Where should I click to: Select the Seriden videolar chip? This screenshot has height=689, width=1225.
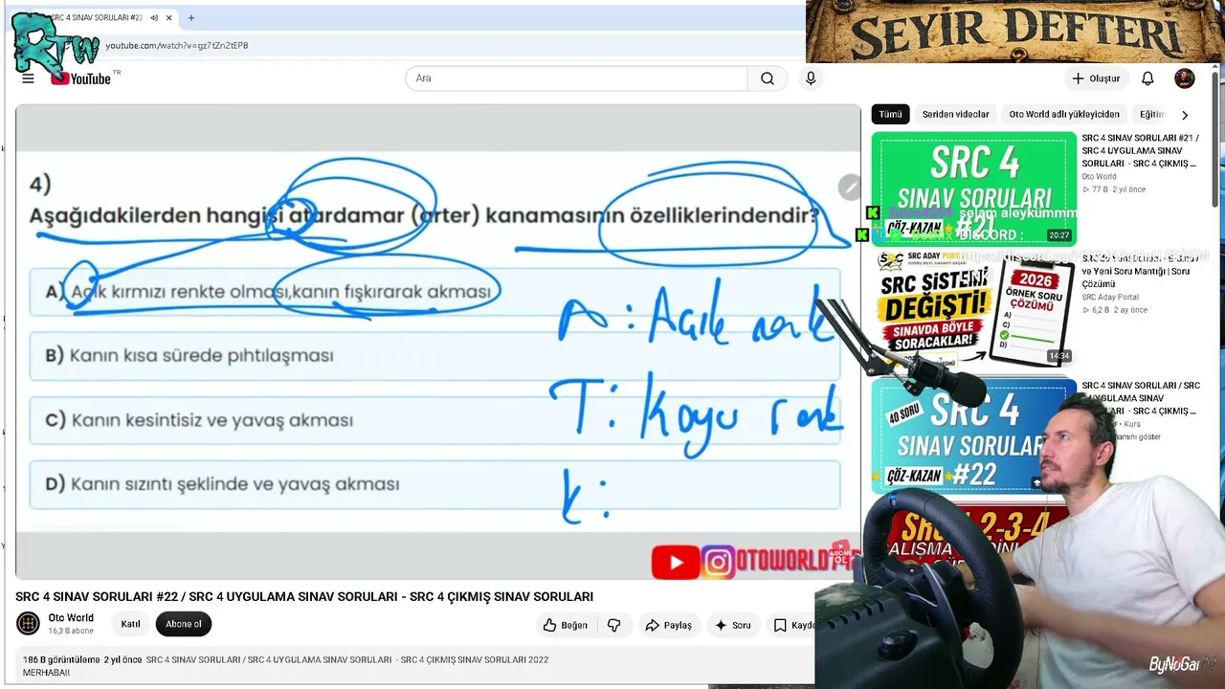tap(955, 114)
